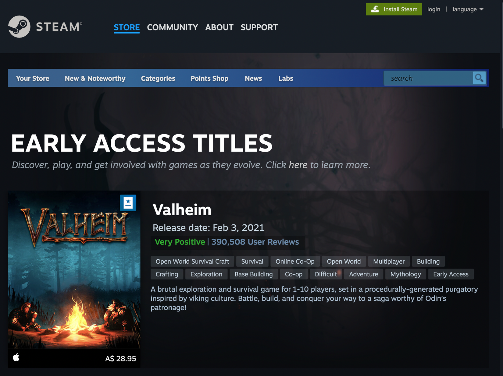Open the Valheim cover art thumbnail
503x376 pixels.
(74, 270)
